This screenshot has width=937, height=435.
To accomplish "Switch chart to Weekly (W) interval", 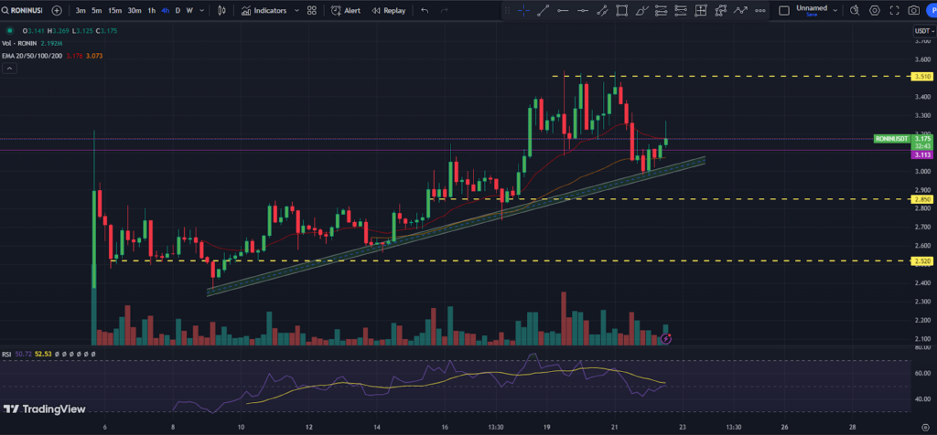I will [x=189, y=10].
